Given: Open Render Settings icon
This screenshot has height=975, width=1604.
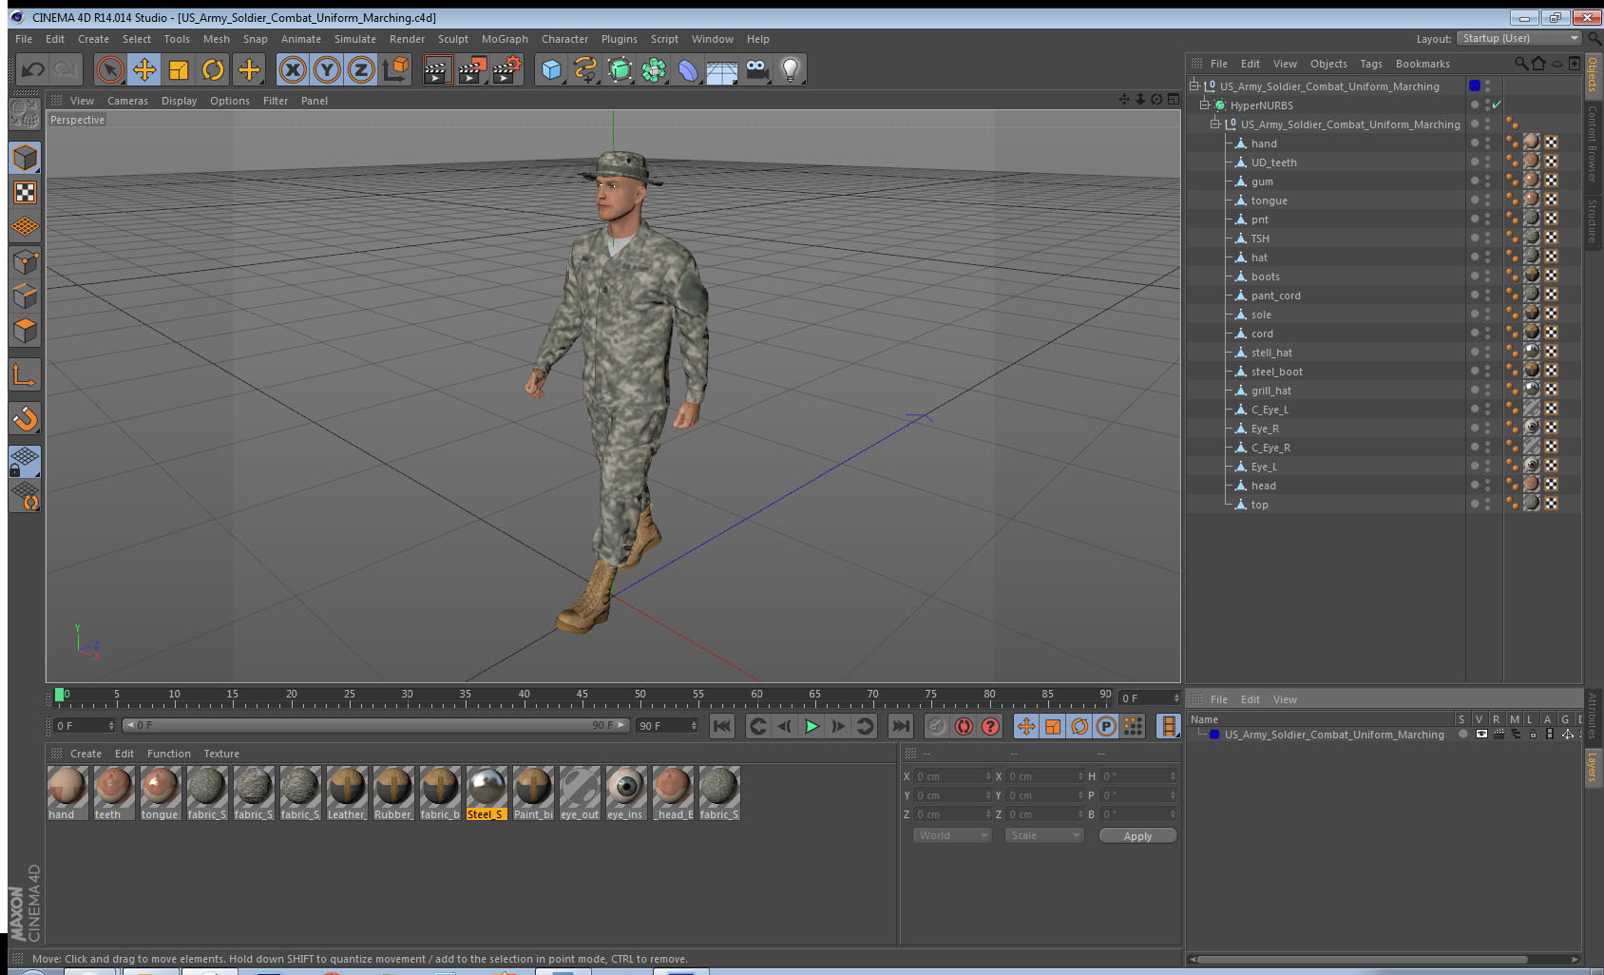Looking at the screenshot, I should click(507, 69).
